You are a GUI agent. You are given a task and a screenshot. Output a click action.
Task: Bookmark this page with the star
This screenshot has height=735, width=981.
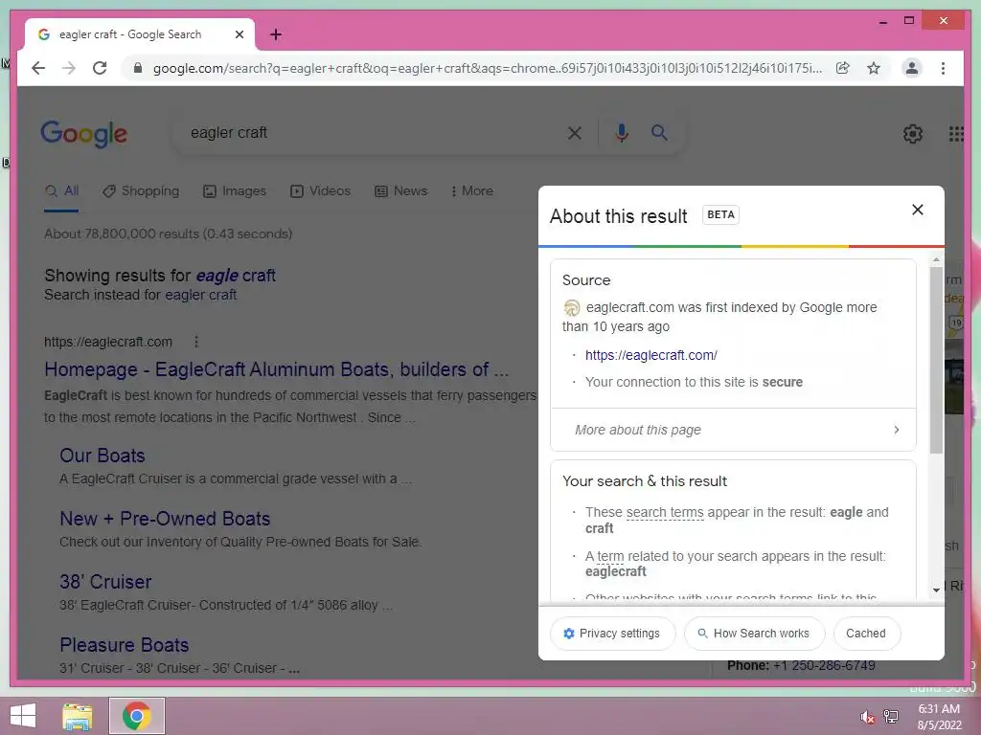point(874,68)
